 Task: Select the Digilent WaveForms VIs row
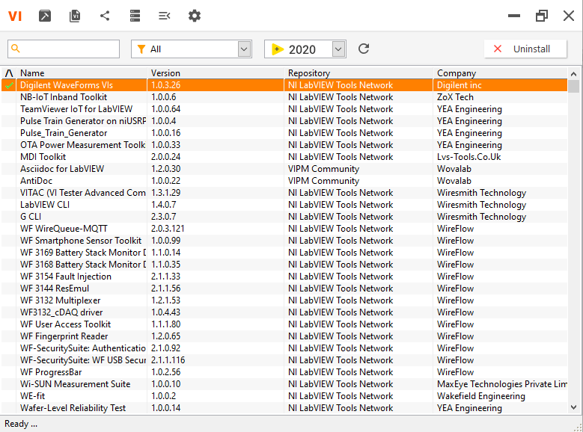click(x=284, y=85)
